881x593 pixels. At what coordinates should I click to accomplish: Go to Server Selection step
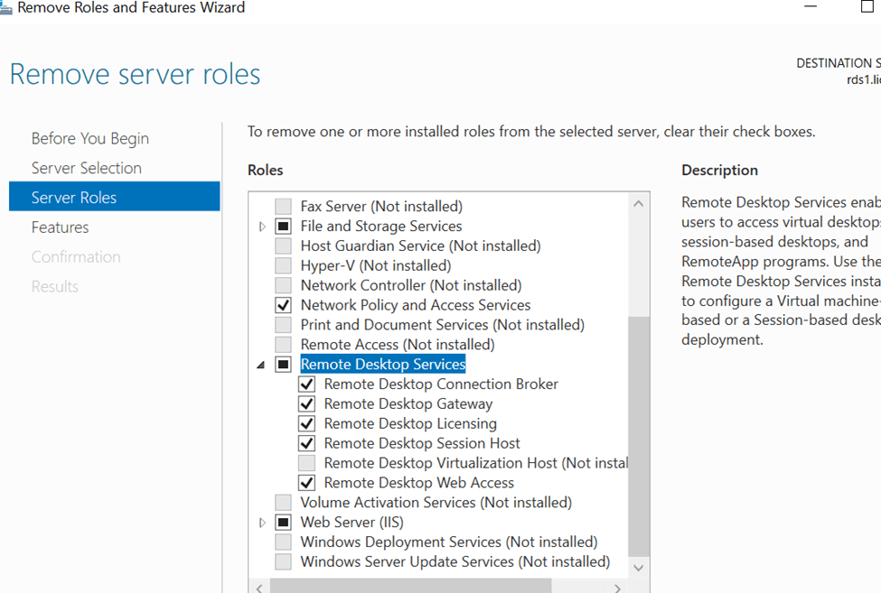click(x=87, y=168)
